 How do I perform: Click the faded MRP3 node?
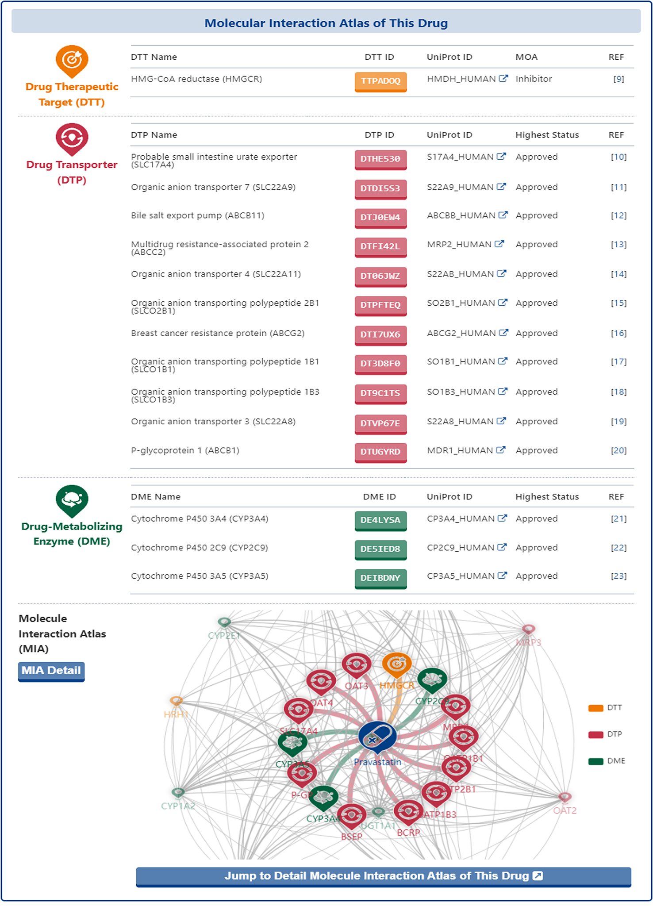(x=528, y=630)
